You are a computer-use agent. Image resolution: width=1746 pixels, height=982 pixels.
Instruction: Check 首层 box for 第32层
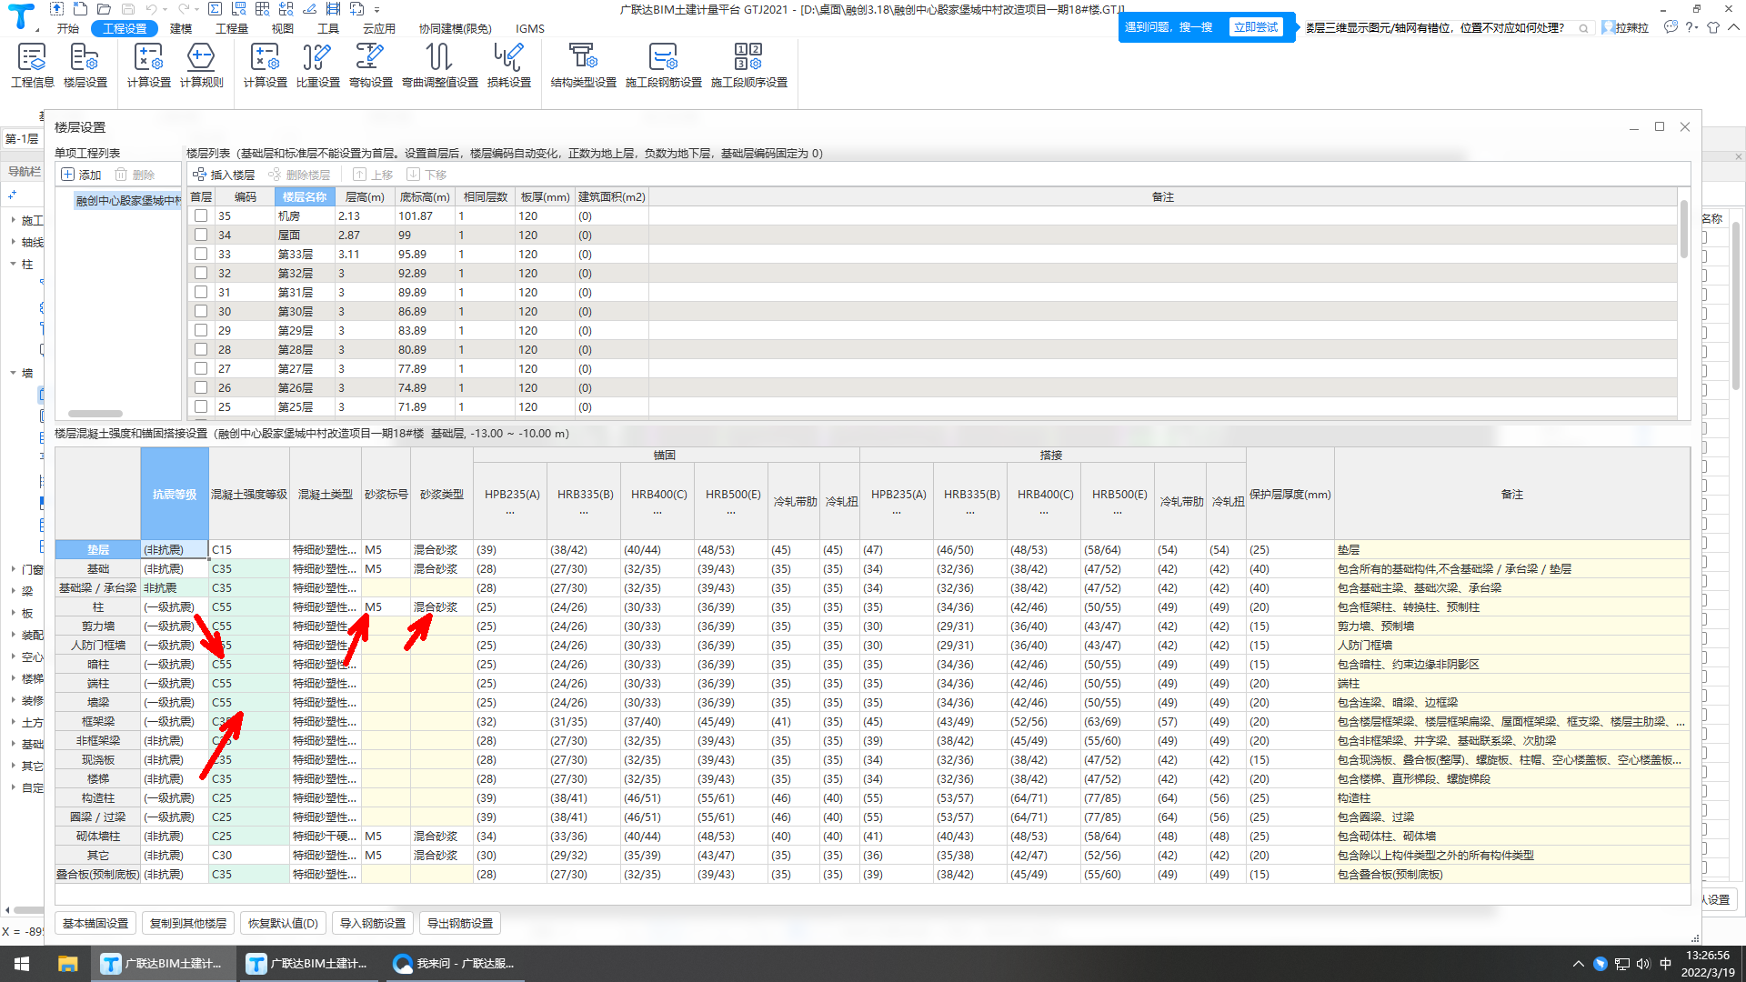(201, 274)
